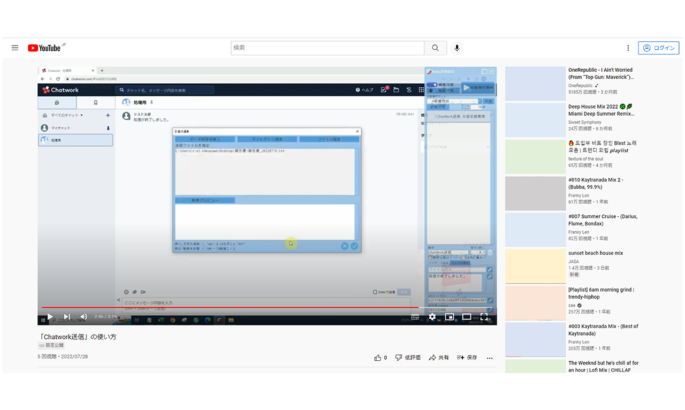The width and height of the screenshot is (685, 410).
Task: Click the video title 「Chatwork送信」の使い方
Action: 77,337
